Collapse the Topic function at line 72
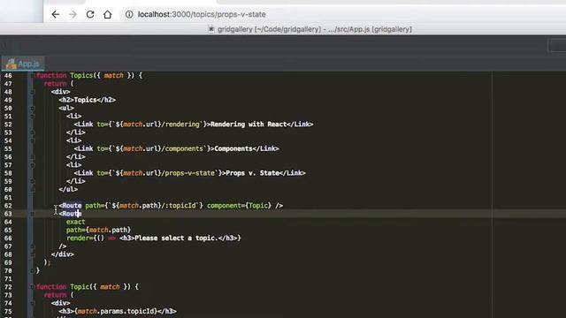Screen dimensions: 566x318 pyautogui.click(x=32, y=287)
